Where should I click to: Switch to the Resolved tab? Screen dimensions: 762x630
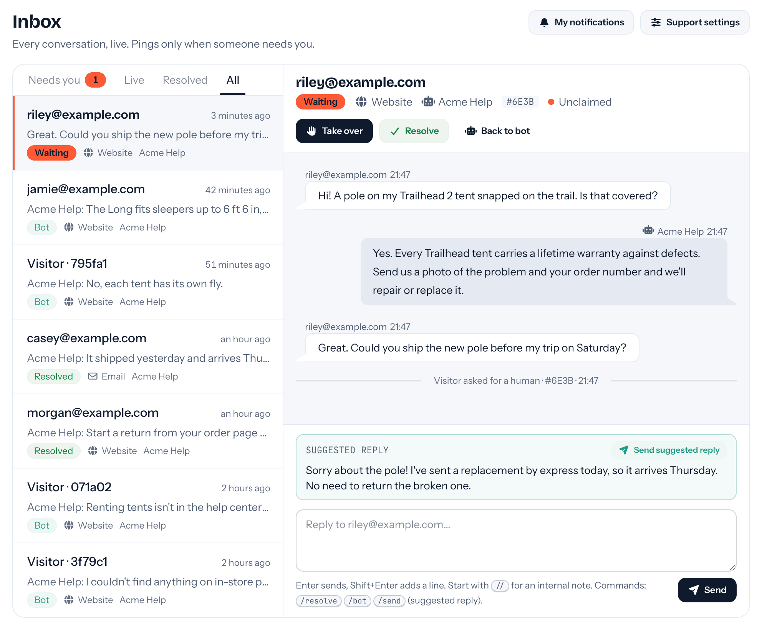pos(185,80)
